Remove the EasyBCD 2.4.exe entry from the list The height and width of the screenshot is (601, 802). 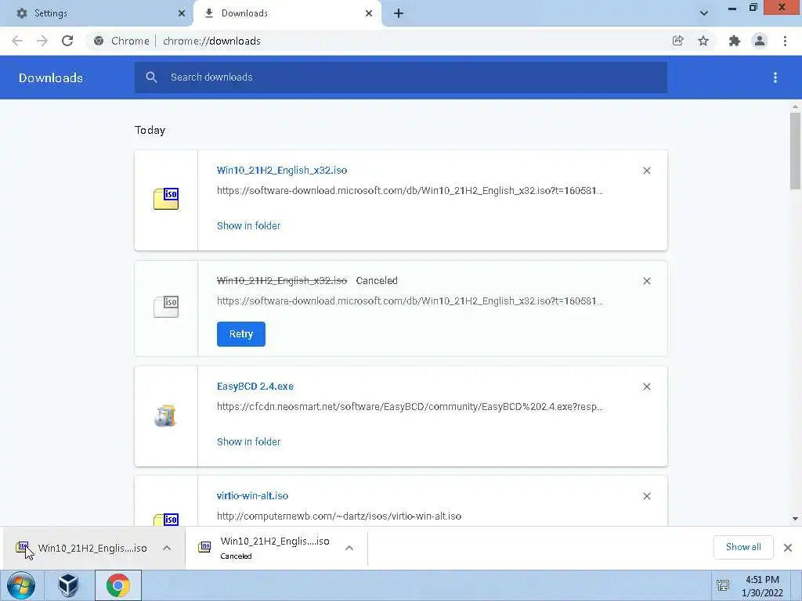point(646,387)
